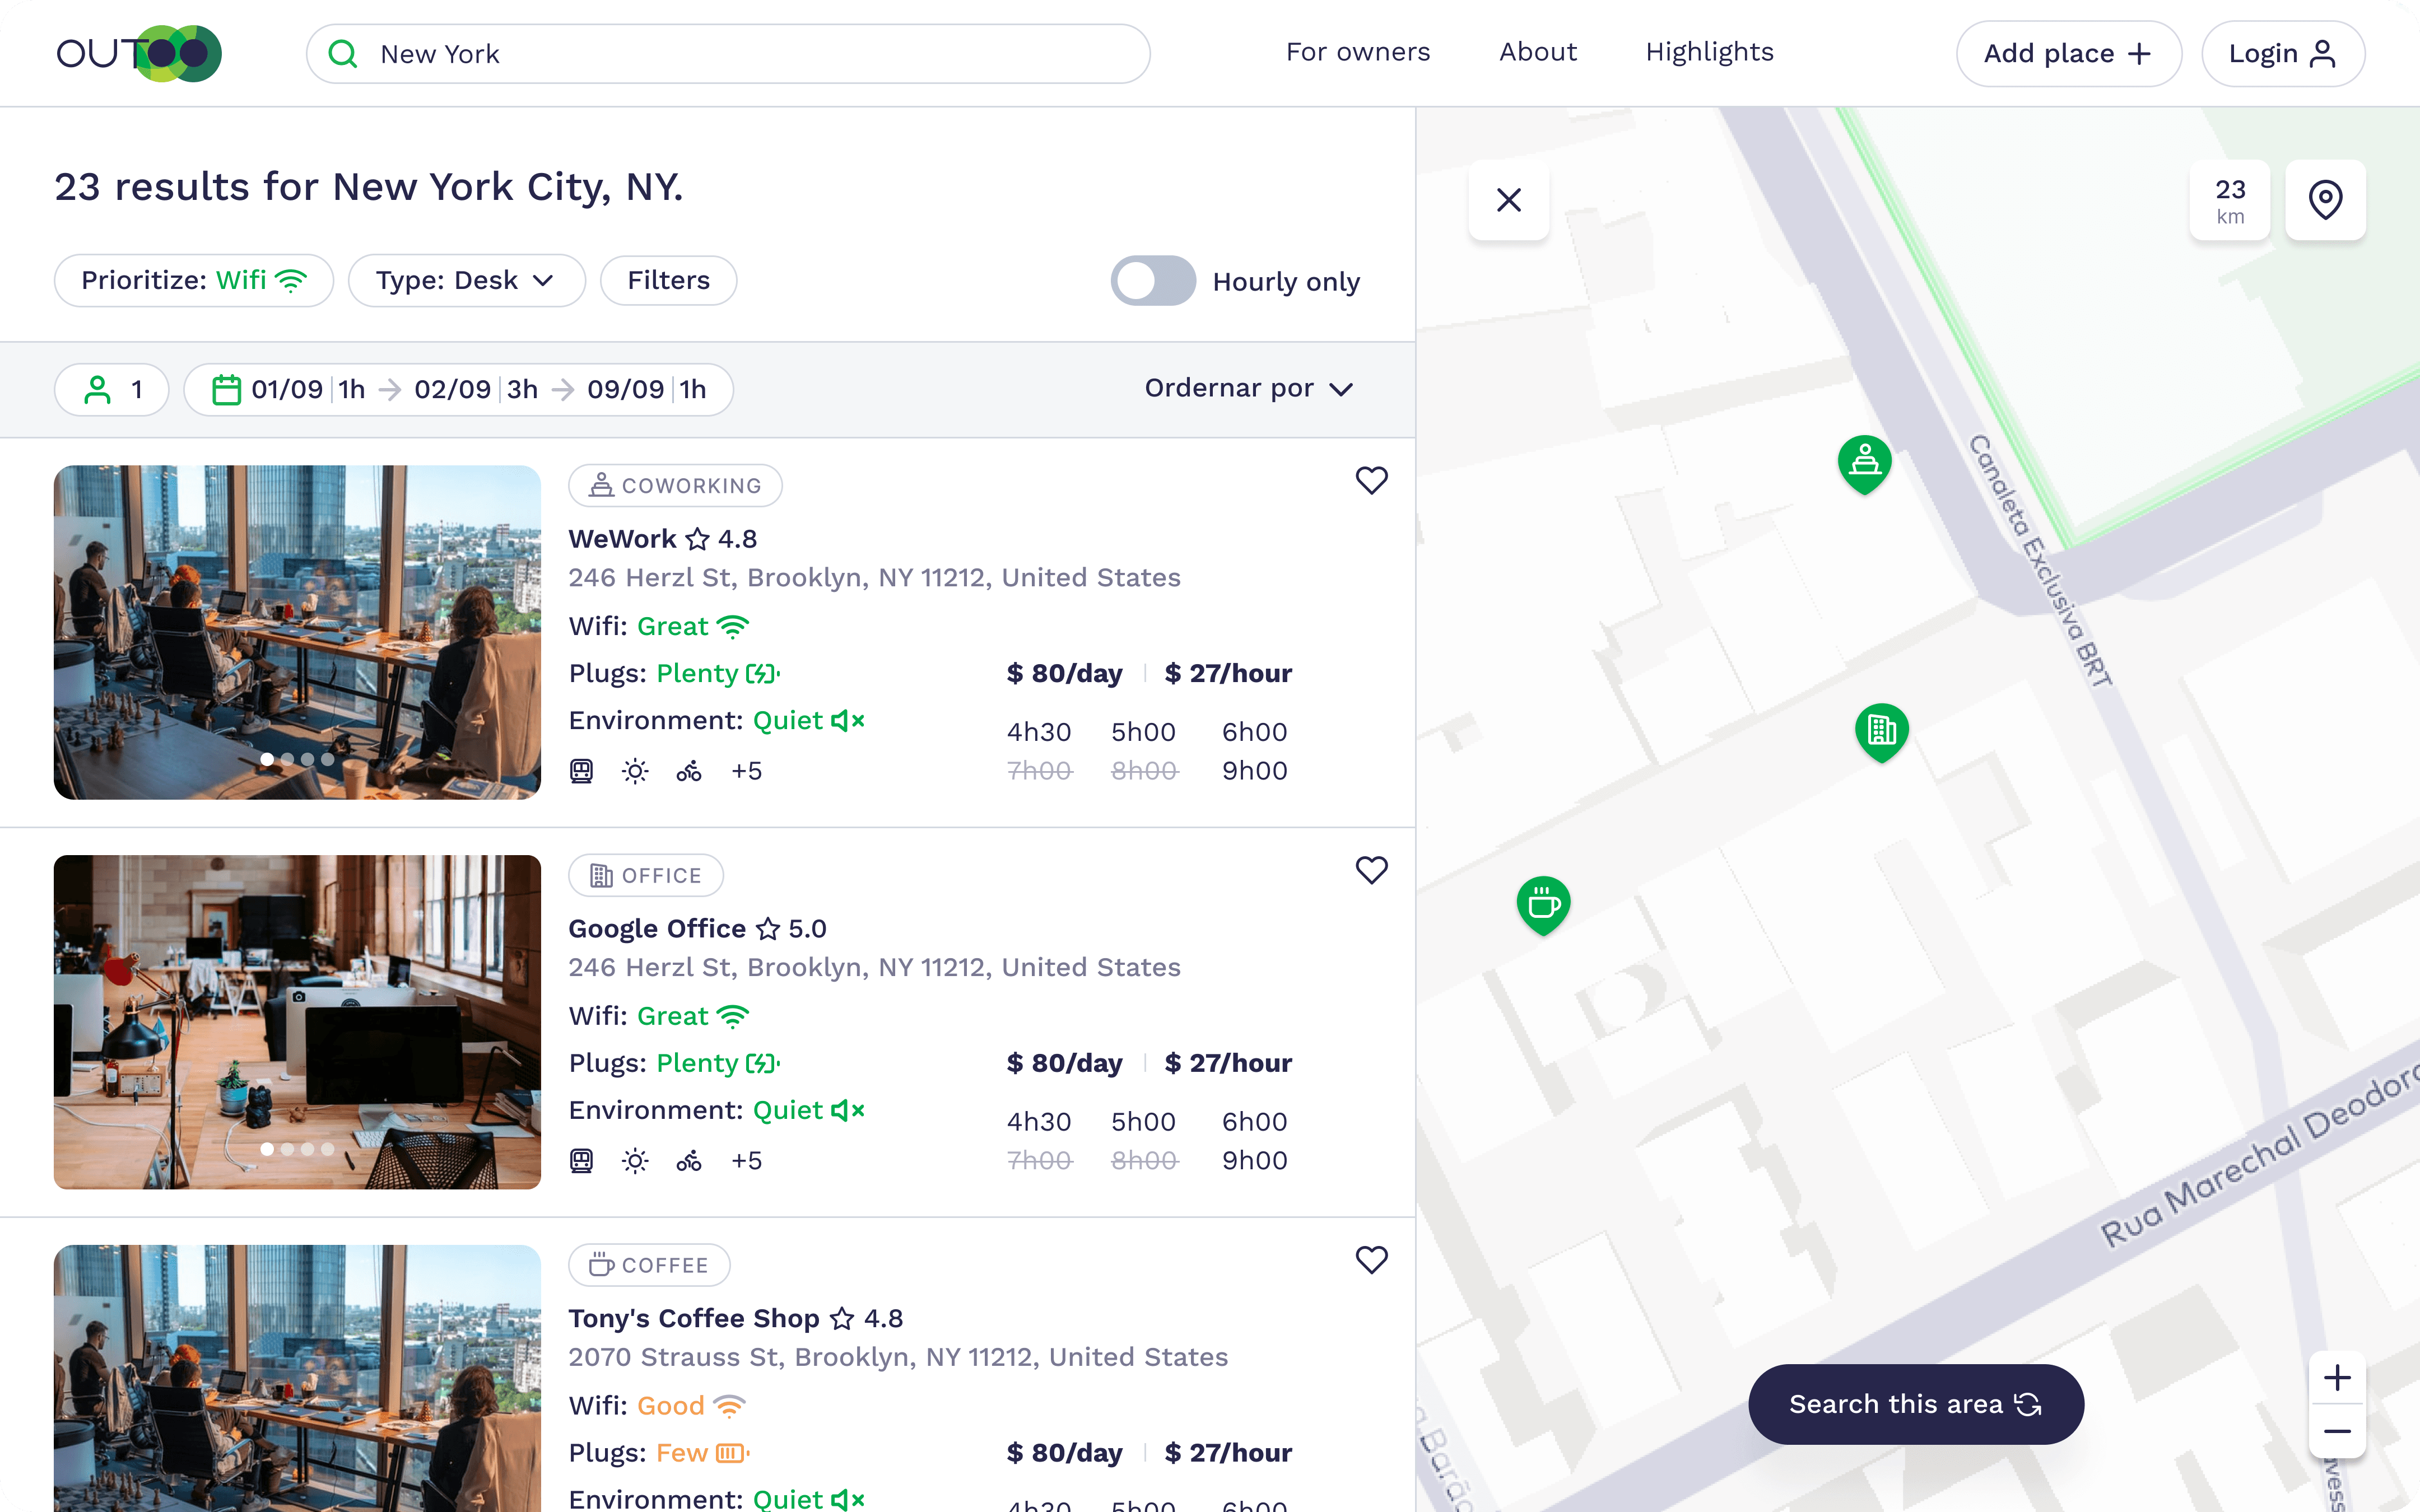The width and height of the screenshot is (2420, 1512).
Task: Click Search this area button
Action: click(x=1916, y=1404)
